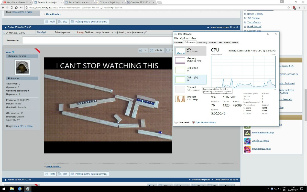Viewport: 307px width, 192px height.
Task: Open the Options menu in Task Manager
Action: point(184,38)
